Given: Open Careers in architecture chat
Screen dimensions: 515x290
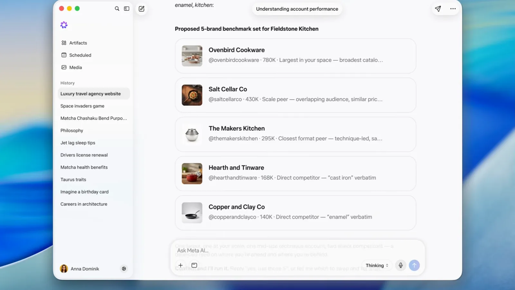Looking at the screenshot, I should click(94, 204).
